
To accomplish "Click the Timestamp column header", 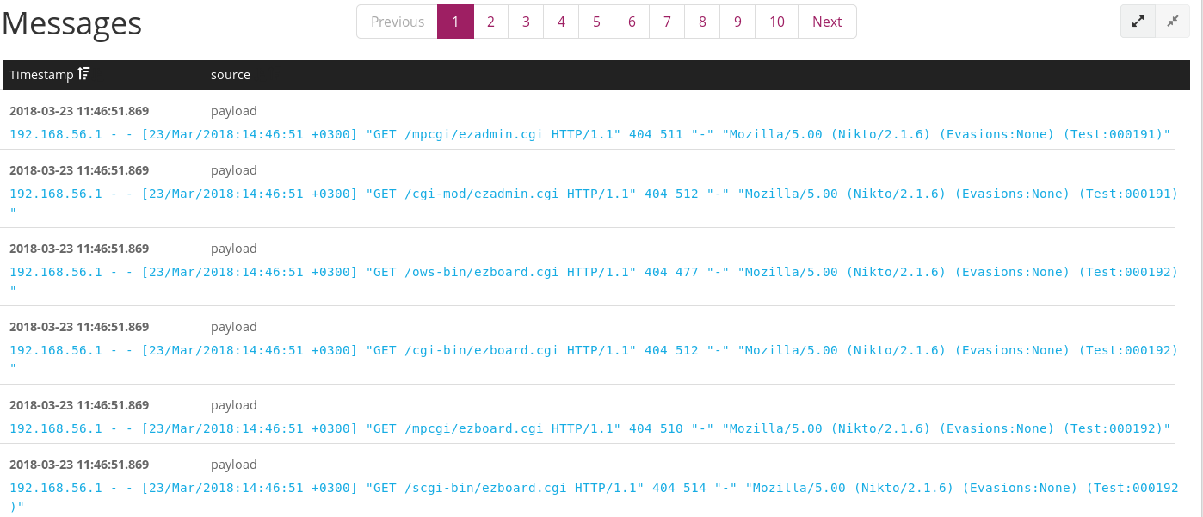I will tap(41, 75).
